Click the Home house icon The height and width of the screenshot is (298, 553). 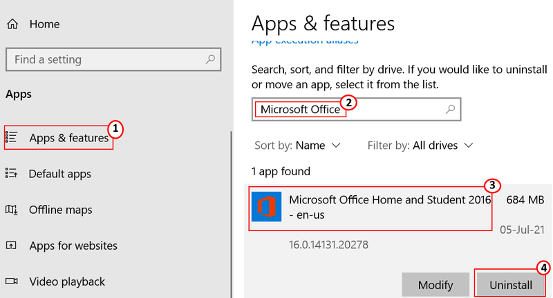tap(12, 24)
